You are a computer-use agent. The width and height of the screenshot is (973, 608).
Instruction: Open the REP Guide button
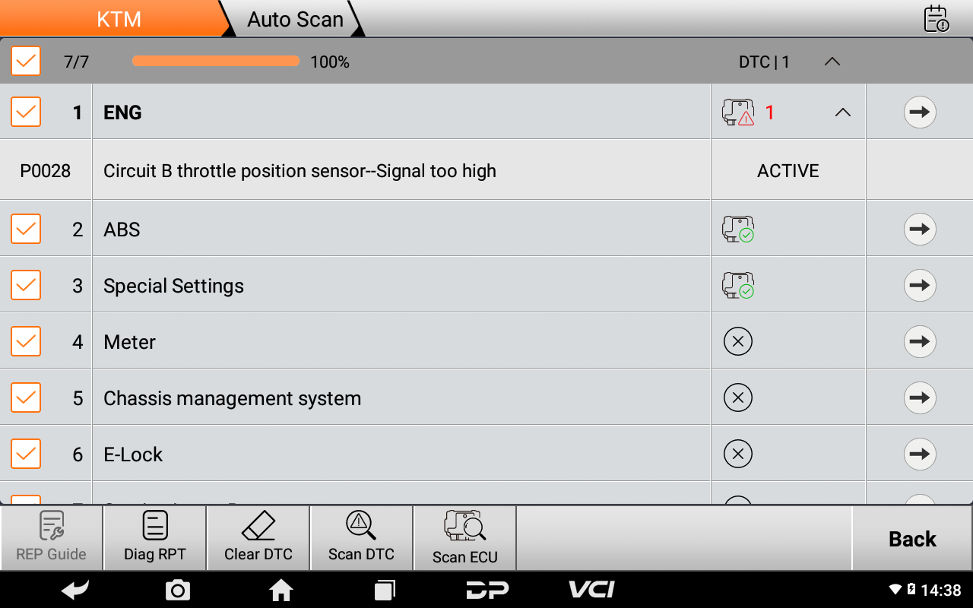pos(52,538)
